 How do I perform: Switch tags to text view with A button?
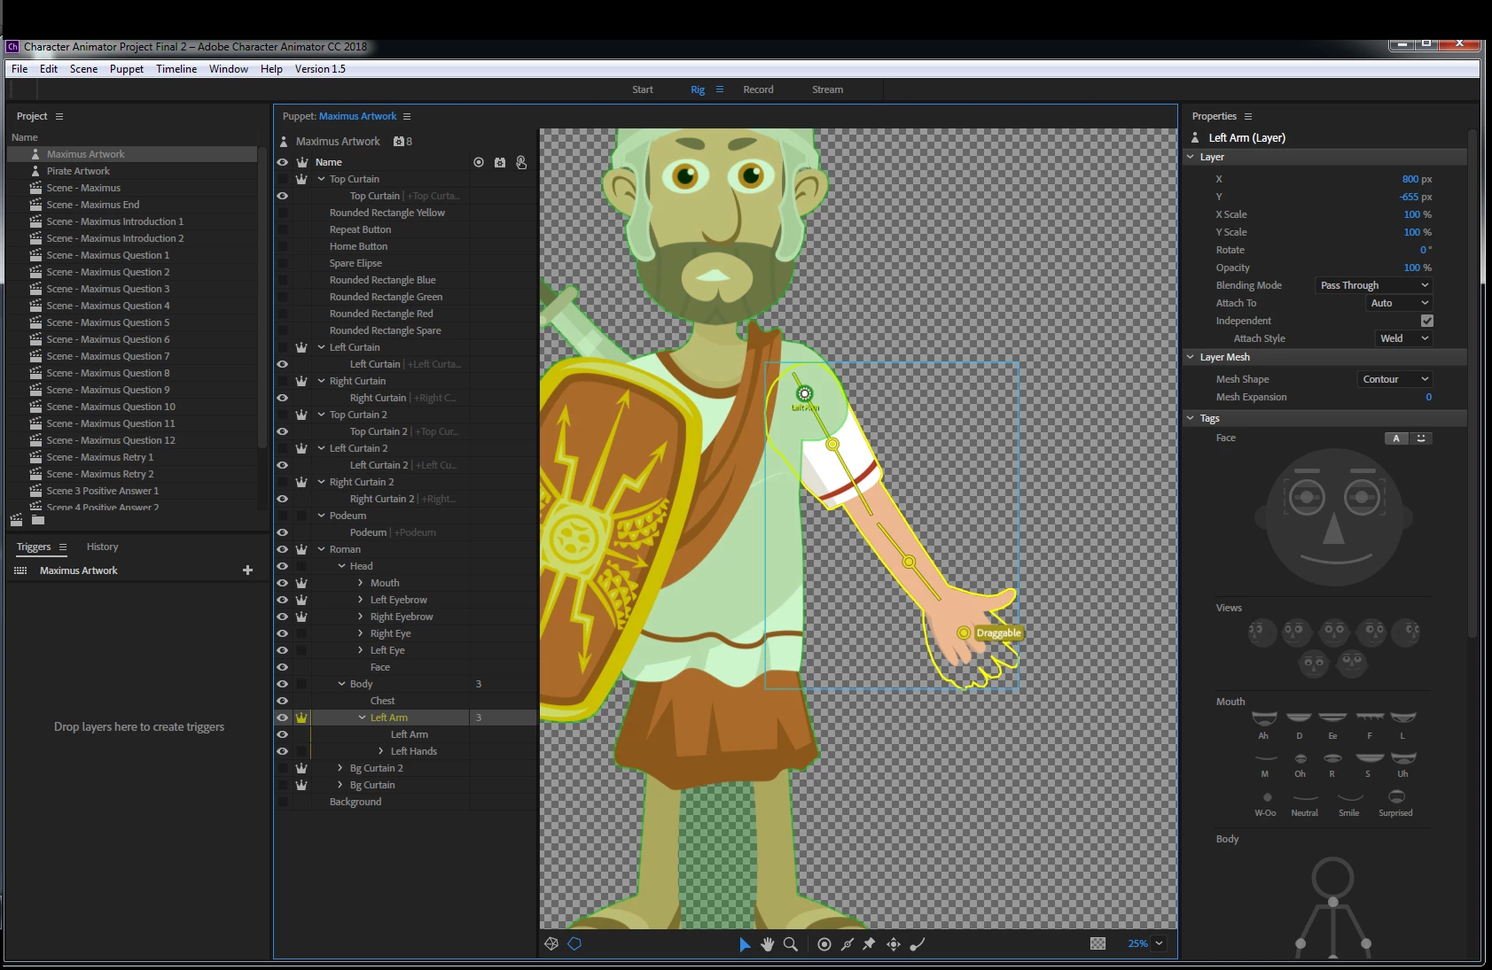click(1396, 438)
